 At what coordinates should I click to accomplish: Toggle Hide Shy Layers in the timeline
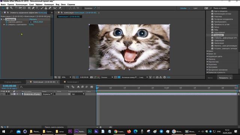tap(78, 87)
